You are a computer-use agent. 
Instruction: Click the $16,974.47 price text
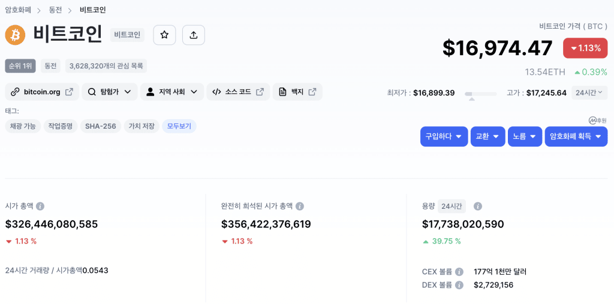click(497, 48)
